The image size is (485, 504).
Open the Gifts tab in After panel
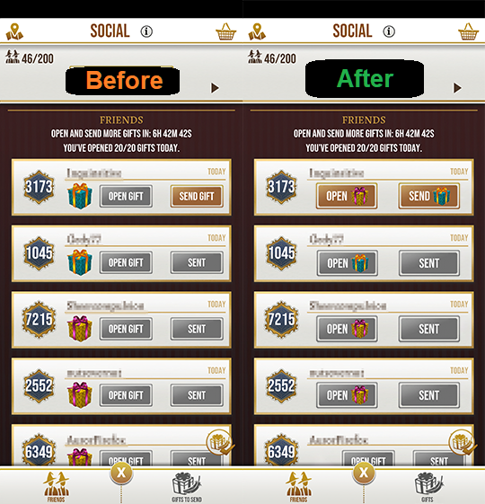(428, 487)
